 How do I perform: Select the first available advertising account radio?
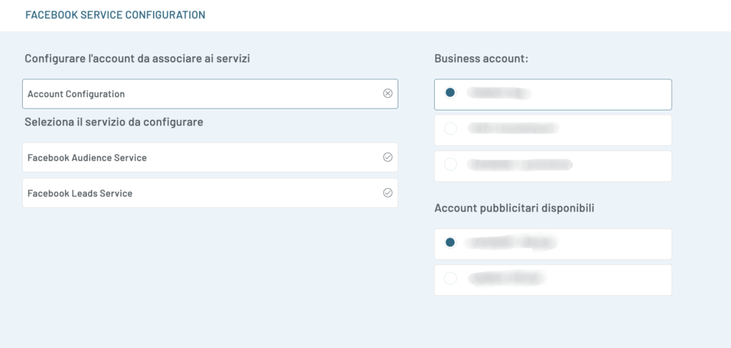pyautogui.click(x=450, y=242)
